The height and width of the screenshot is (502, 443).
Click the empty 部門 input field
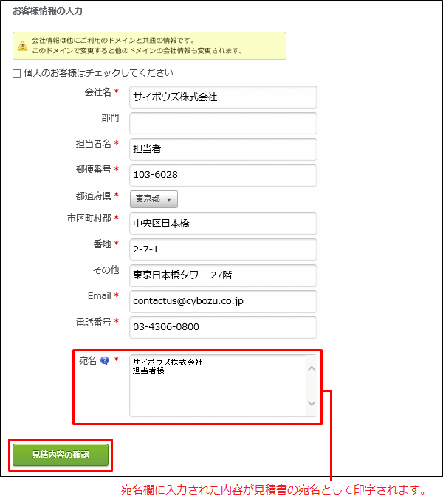(x=222, y=123)
